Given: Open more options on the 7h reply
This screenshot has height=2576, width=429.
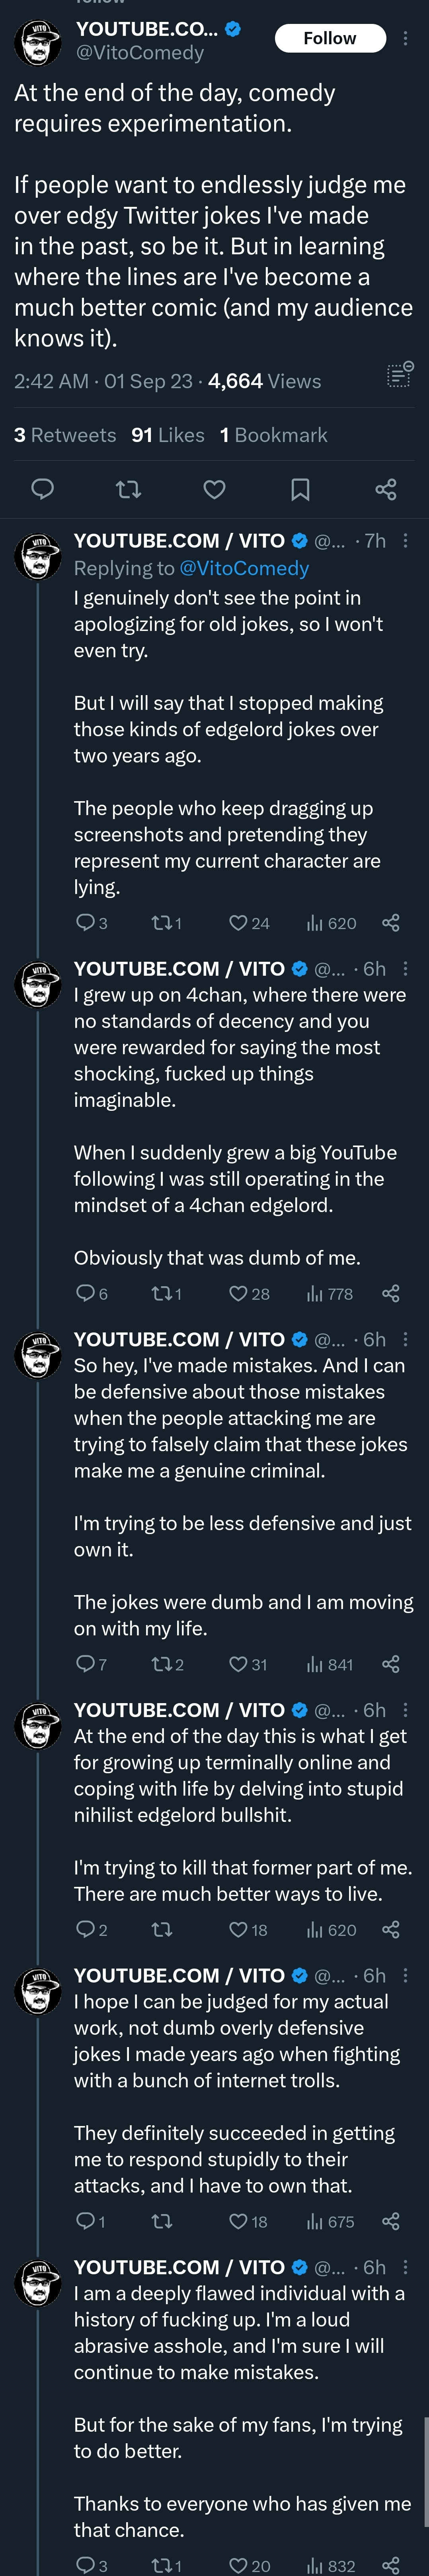Looking at the screenshot, I should click(x=405, y=541).
